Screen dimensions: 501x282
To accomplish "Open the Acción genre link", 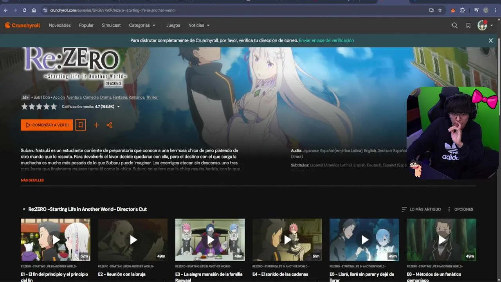I will [x=59, y=97].
